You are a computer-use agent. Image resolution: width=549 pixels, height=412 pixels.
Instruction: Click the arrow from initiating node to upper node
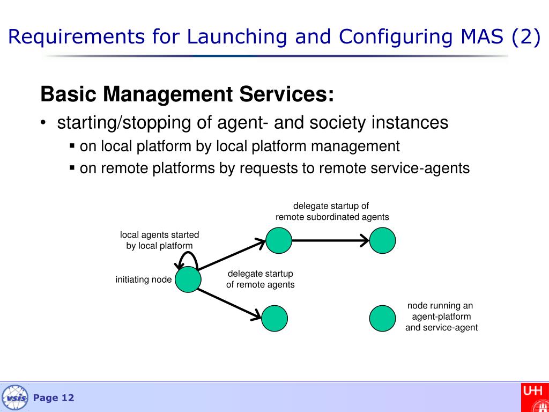tap(232, 254)
